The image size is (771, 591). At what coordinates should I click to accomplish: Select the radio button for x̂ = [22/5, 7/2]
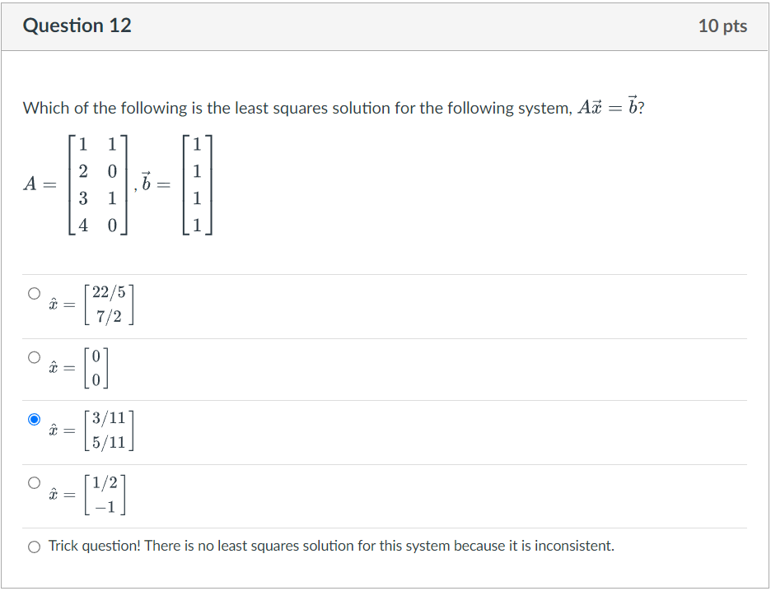33,291
